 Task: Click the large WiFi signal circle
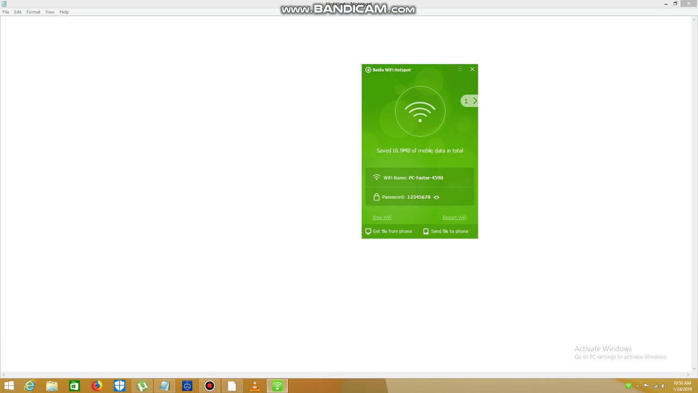420,111
